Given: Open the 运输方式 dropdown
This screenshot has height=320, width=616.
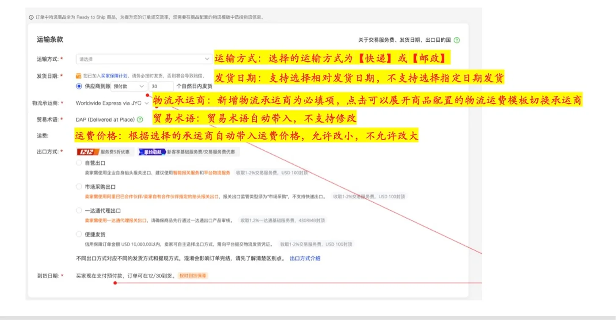Looking at the screenshot, I should (x=144, y=59).
